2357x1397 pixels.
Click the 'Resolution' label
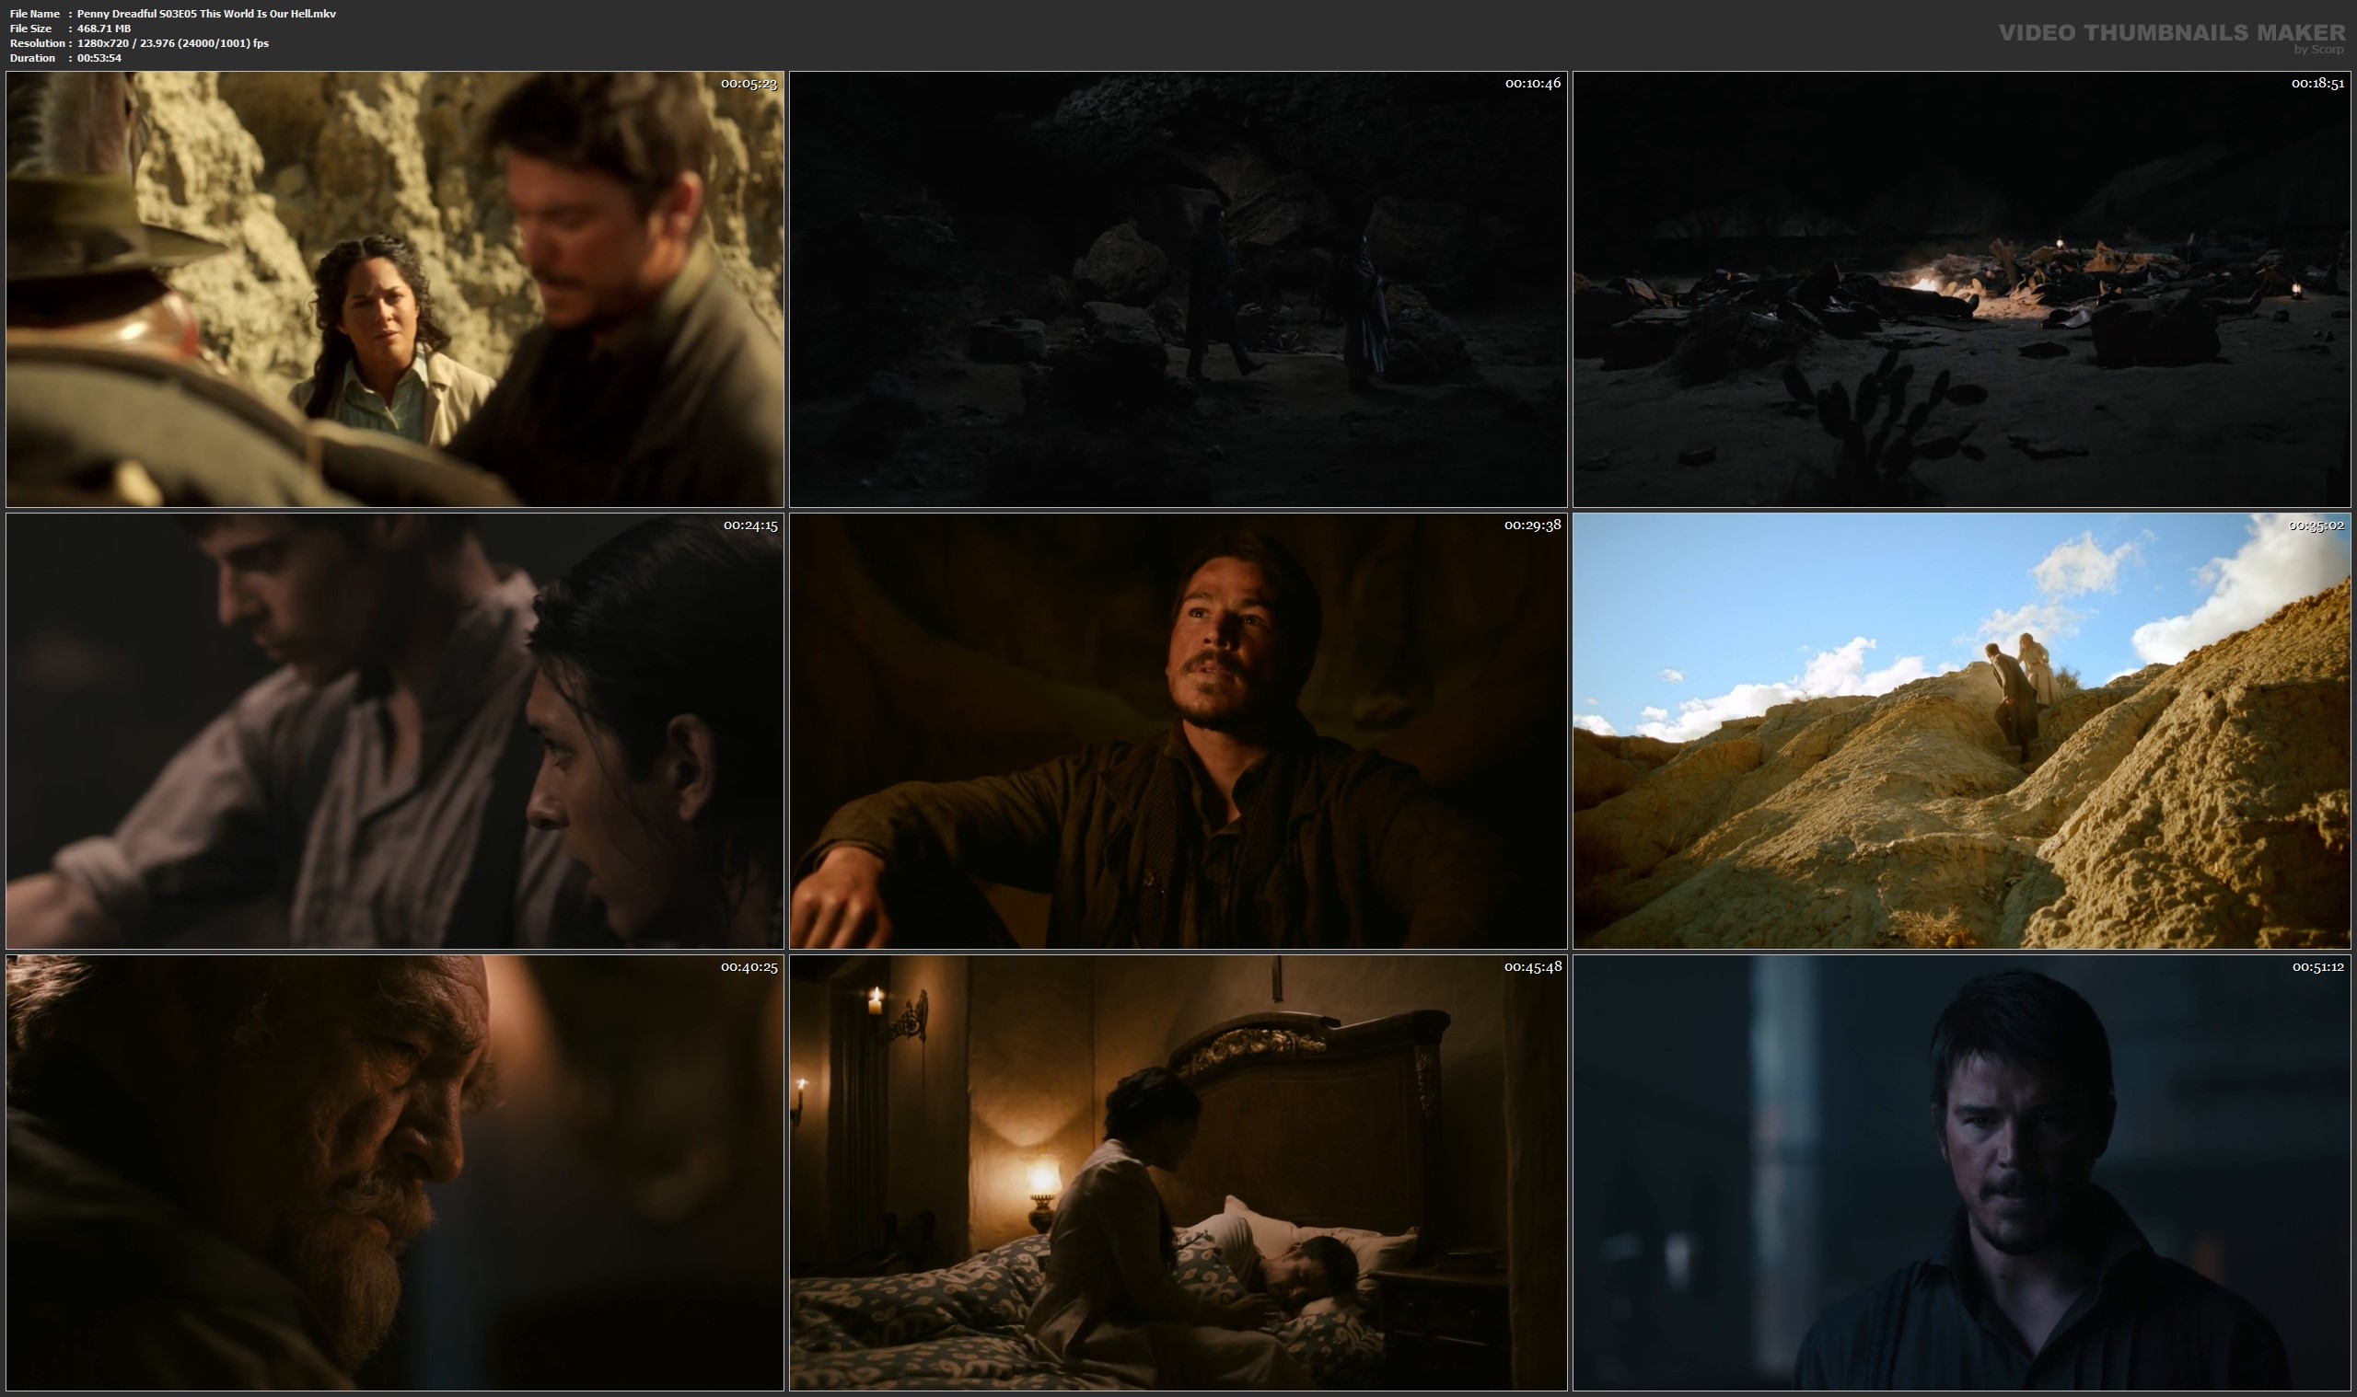[x=38, y=43]
